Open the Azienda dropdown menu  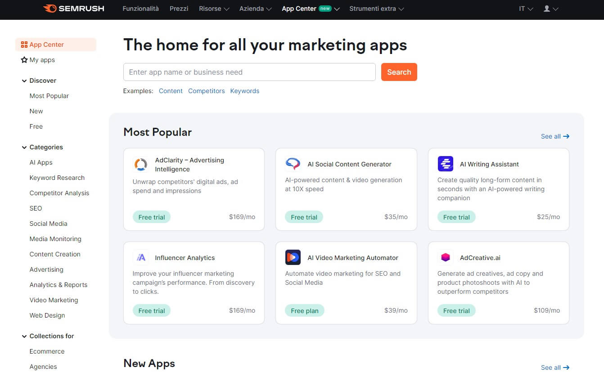pyautogui.click(x=256, y=9)
